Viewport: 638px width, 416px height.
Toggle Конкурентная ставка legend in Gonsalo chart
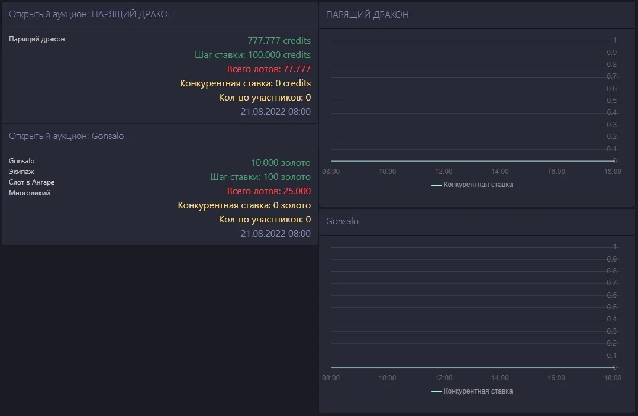coord(478,391)
